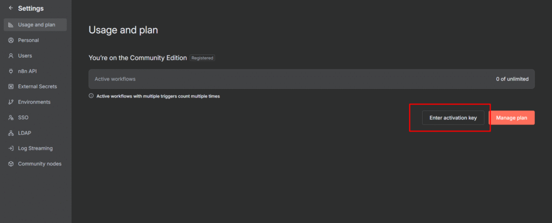Click the Manage plan button

512,117
